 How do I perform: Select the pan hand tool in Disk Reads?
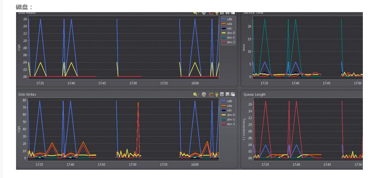204,13
